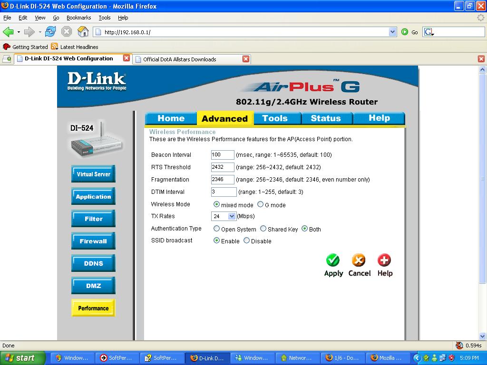This screenshot has width=487, height=365.
Task: Click the Stop loading icon
Action: [x=67, y=32]
